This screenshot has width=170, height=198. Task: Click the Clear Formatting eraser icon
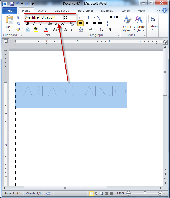[72, 23]
